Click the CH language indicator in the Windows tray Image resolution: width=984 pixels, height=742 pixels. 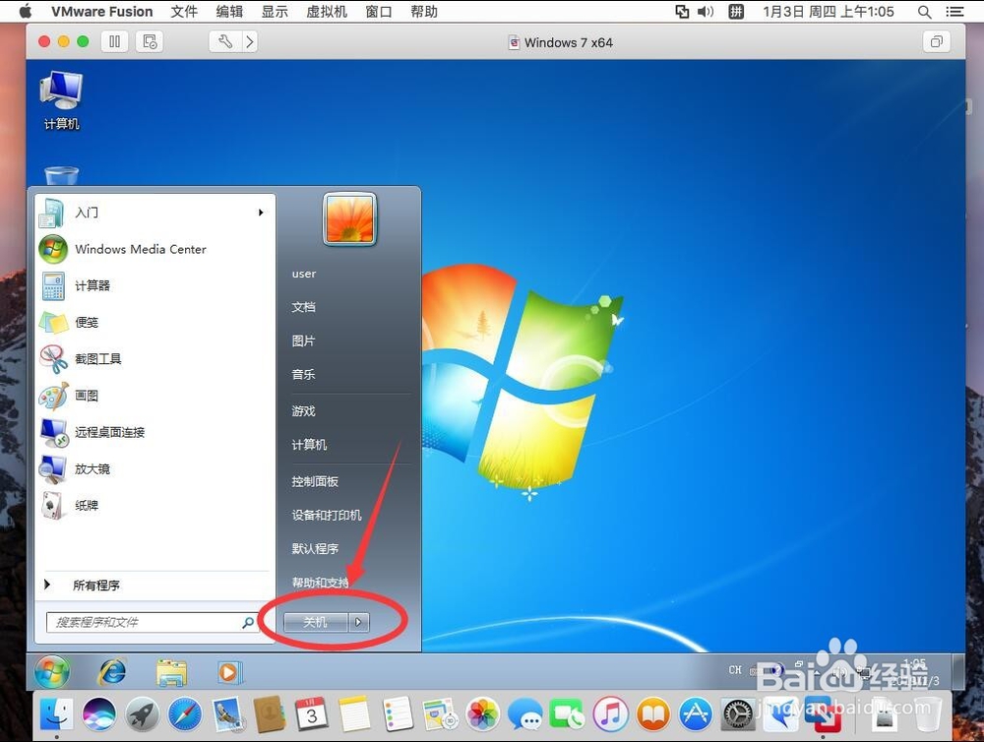735,670
